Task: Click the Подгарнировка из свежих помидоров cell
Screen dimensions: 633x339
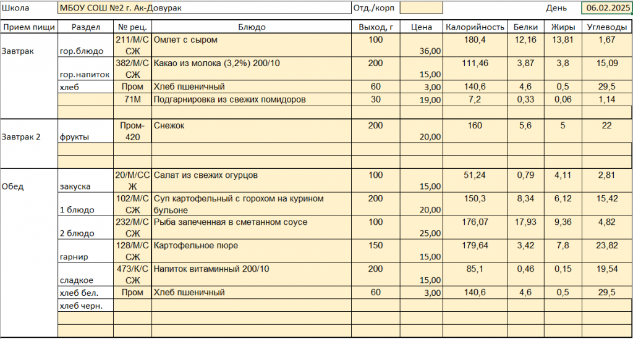Action: pos(251,99)
